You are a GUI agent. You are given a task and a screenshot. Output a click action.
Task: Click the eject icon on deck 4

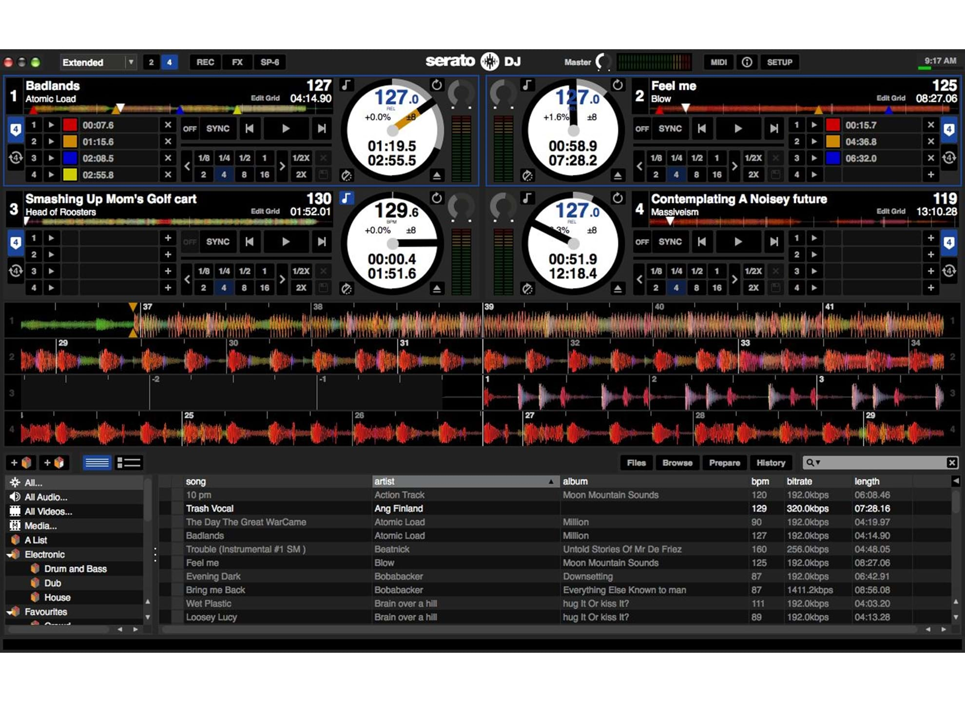[618, 289]
